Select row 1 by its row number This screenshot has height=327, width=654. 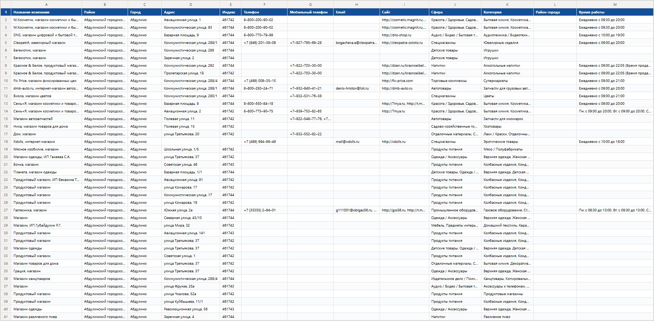coord(5,12)
